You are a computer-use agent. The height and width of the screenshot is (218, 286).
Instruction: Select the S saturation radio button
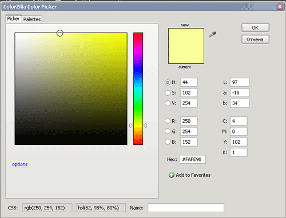click(x=168, y=93)
